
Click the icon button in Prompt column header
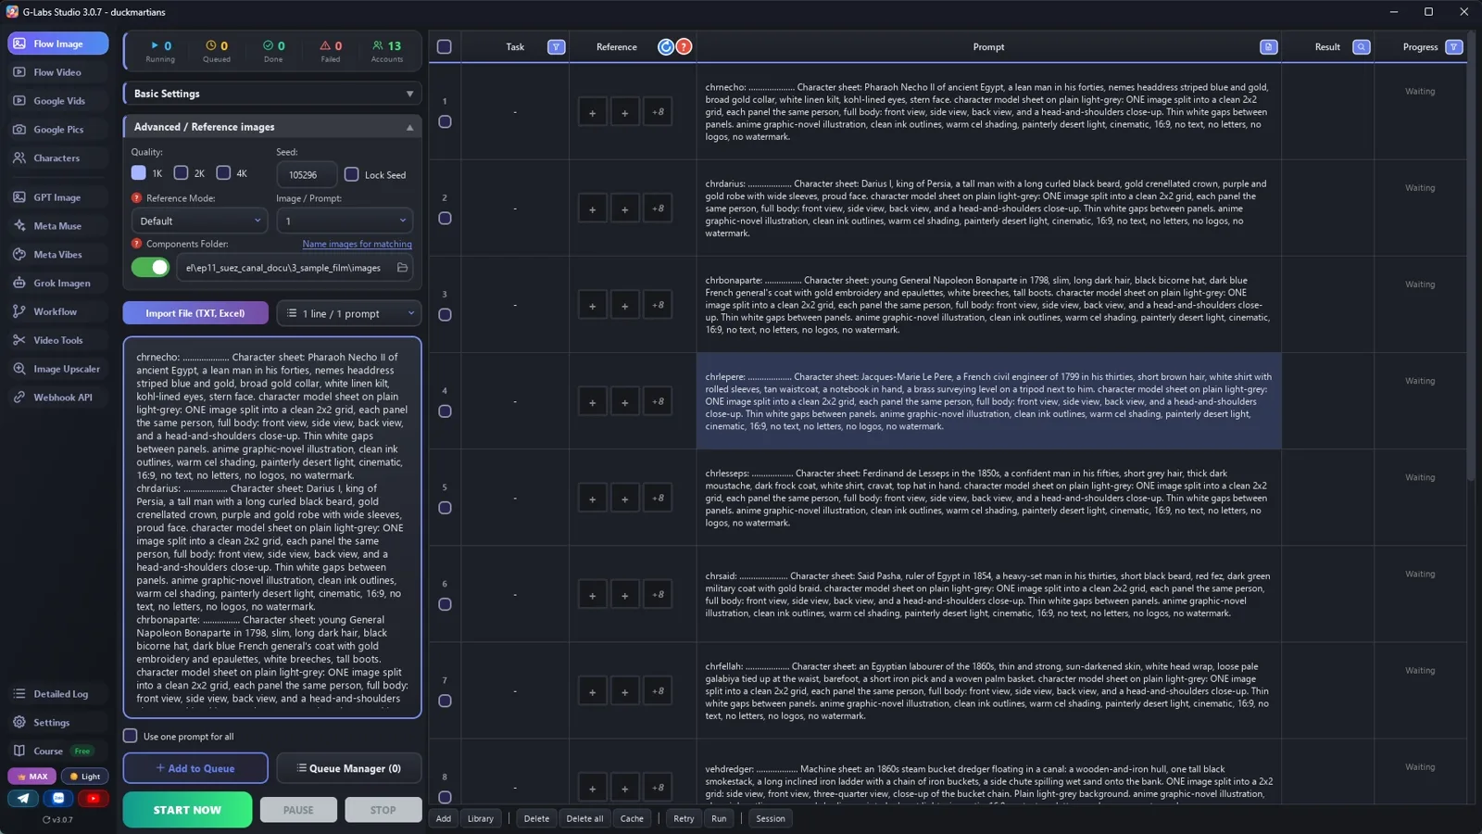[x=1269, y=47]
